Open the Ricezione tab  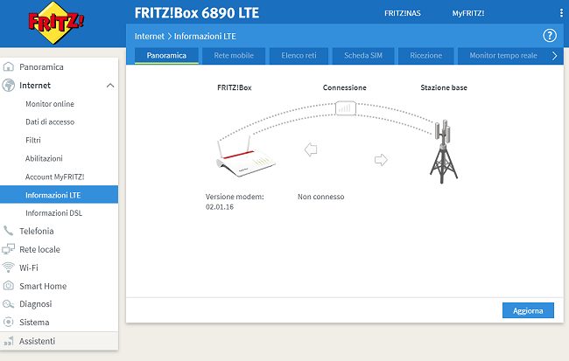[426, 55]
